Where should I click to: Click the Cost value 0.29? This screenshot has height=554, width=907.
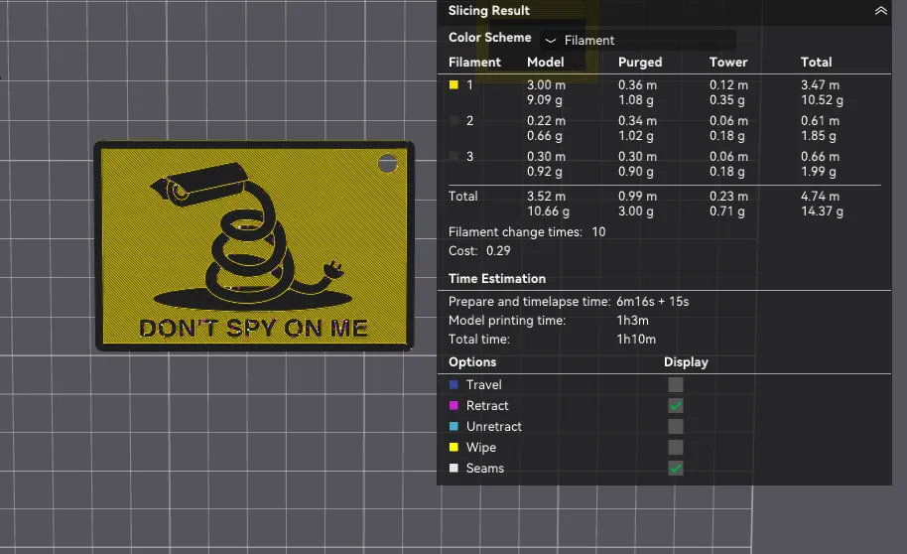click(x=498, y=250)
